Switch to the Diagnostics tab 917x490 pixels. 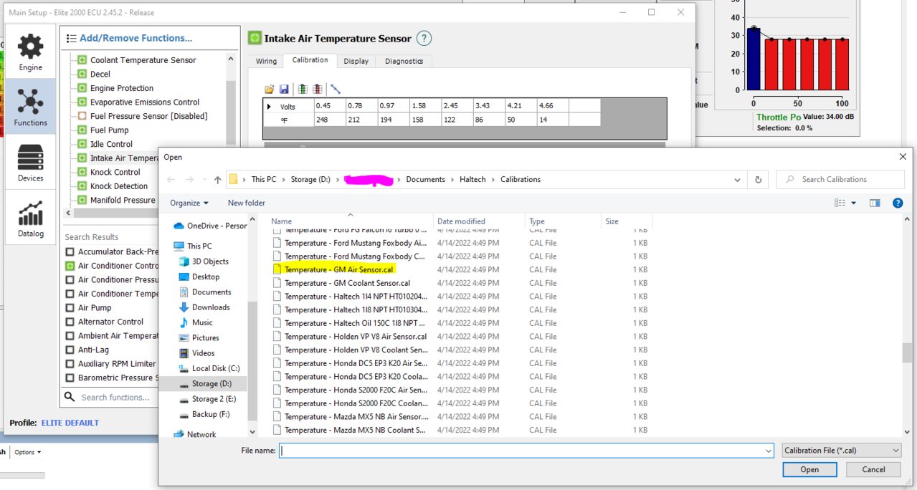(x=404, y=61)
